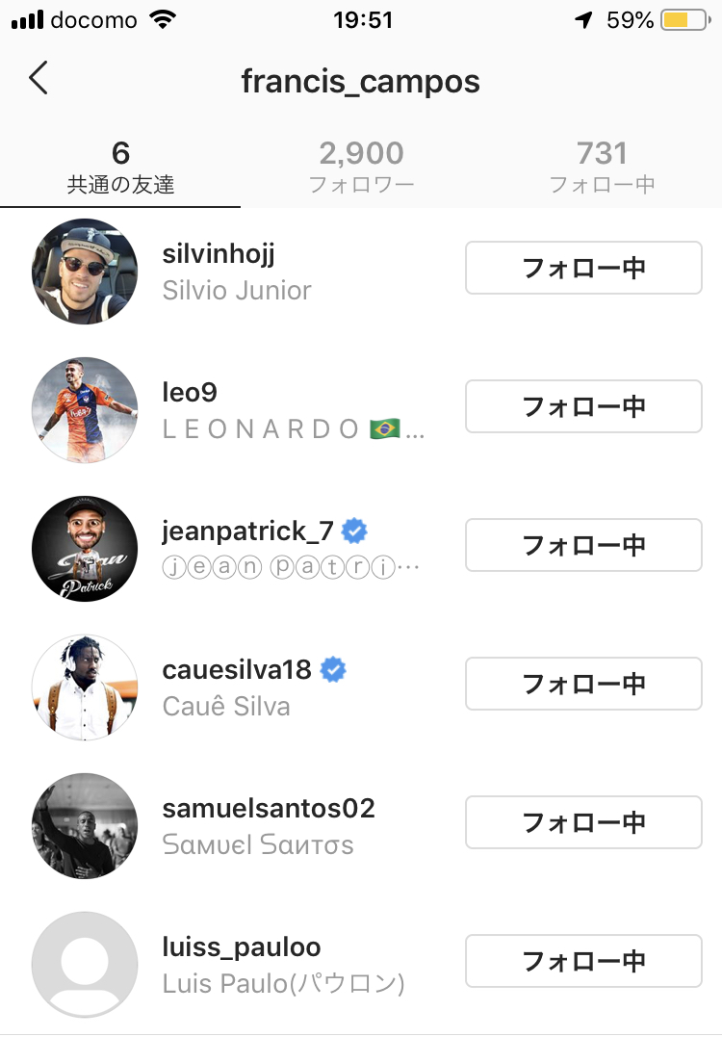This screenshot has width=722, height=1037.
Task: Tap the back arrow icon
Action: 39,78
